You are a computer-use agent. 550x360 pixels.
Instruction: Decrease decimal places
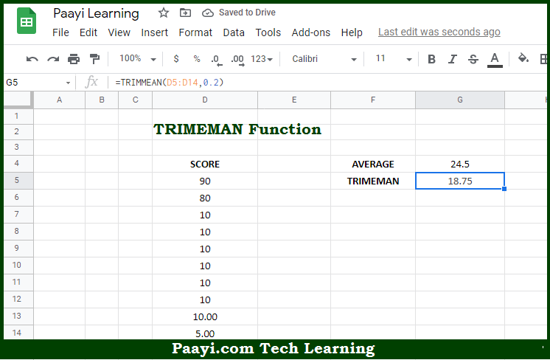217,60
